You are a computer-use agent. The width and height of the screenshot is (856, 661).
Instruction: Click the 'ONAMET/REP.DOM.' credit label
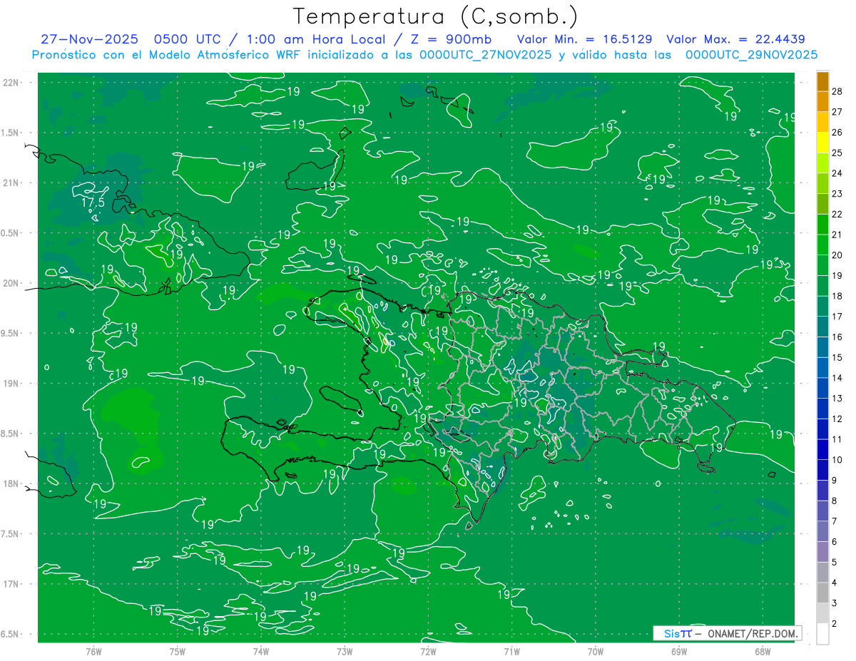753,633
